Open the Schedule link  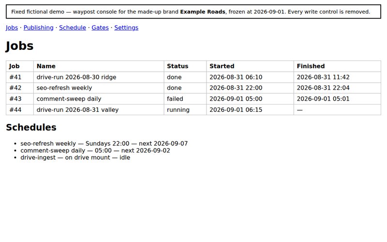(73, 28)
